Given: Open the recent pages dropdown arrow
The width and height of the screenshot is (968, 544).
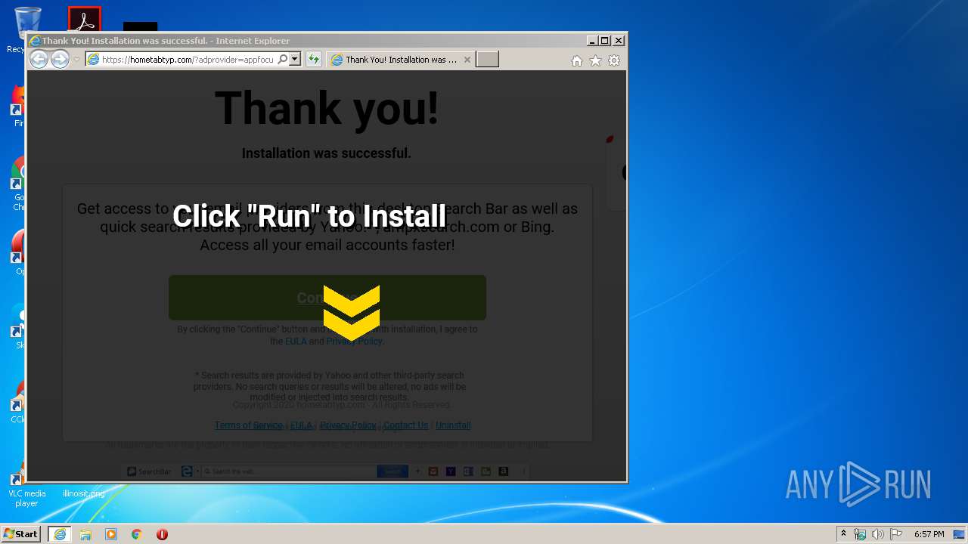Looking at the screenshot, I should [76, 60].
